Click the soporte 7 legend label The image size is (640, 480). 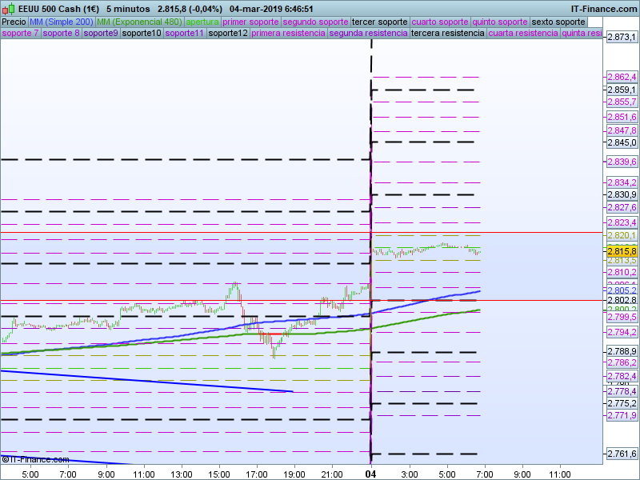pyautogui.click(x=20, y=34)
